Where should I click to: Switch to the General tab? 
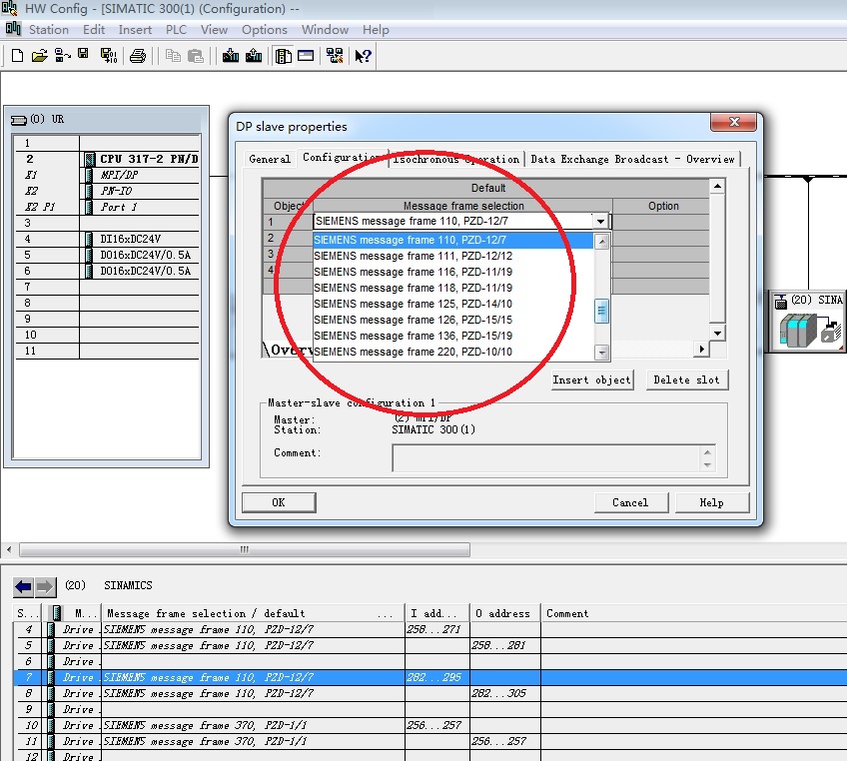tap(270, 160)
